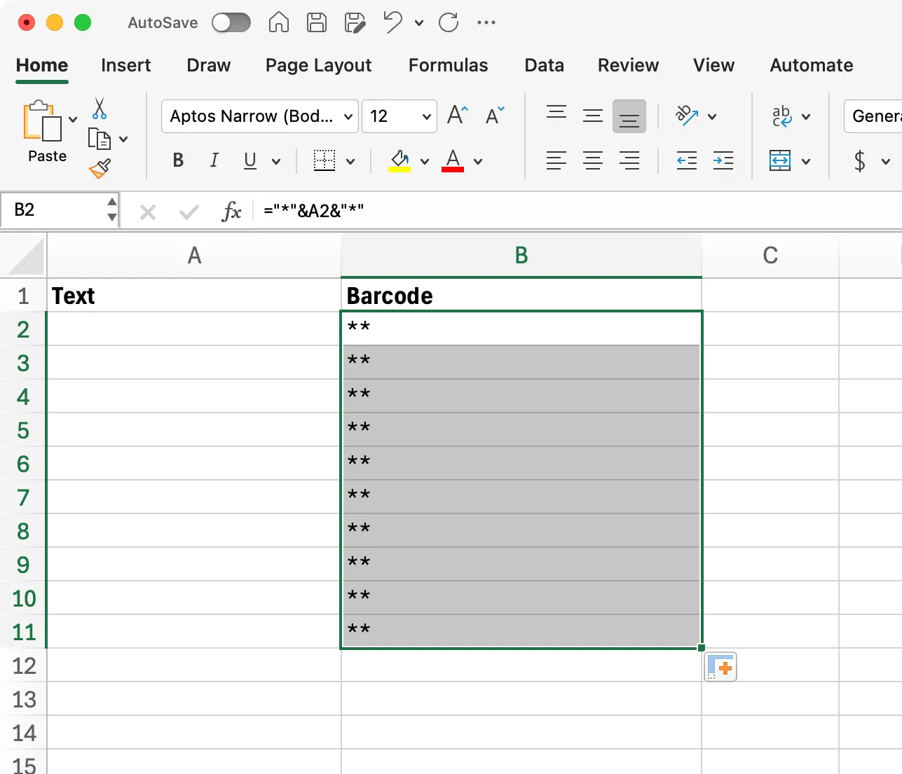Activate the Copy icon

click(x=100, y=139)
